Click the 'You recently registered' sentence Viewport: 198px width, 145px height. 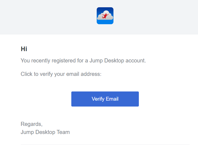point(83,61)
